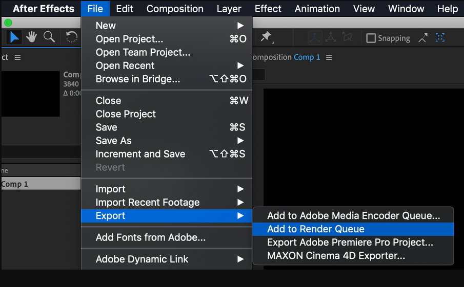Click Add Fonts from Adobe
Viewport: 464px width, 287px height.
tap(150, 237)
